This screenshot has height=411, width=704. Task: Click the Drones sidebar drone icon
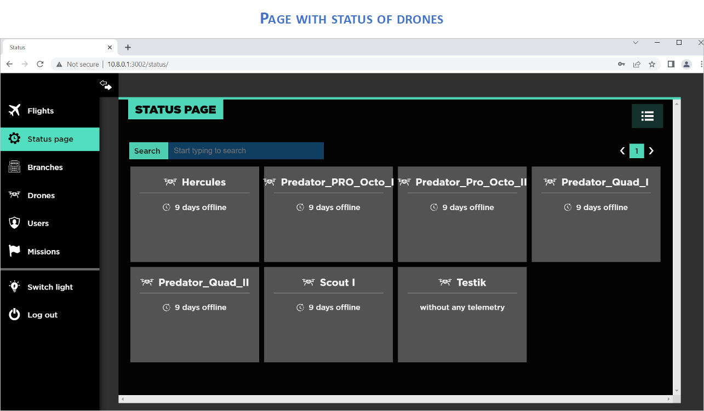click(x=15, y=195)
